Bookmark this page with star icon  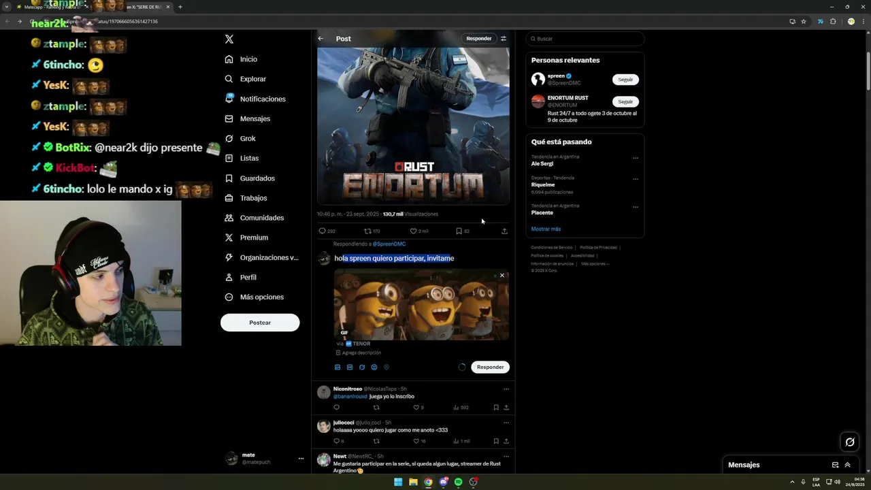coord(804,21)
